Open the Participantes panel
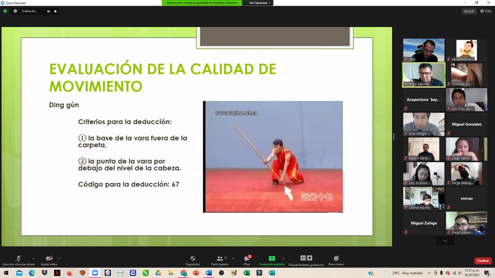Screen dimensions: 495x278 [220, 259]
